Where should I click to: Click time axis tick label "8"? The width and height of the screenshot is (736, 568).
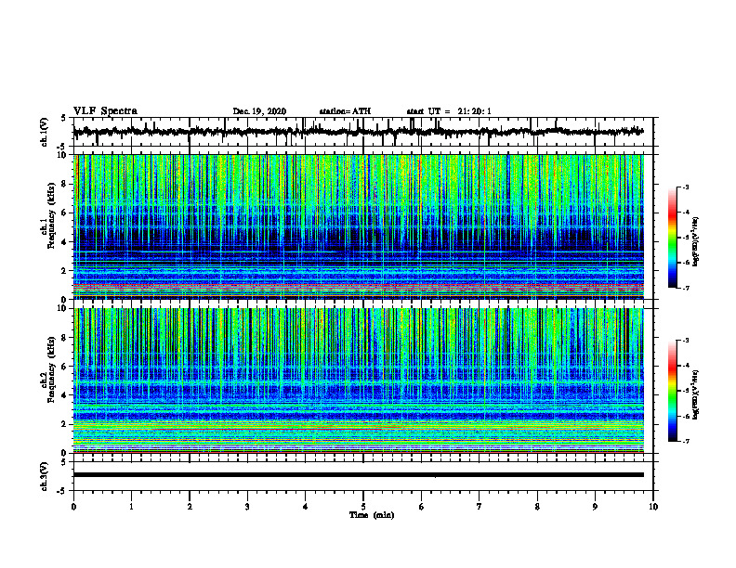537,507
